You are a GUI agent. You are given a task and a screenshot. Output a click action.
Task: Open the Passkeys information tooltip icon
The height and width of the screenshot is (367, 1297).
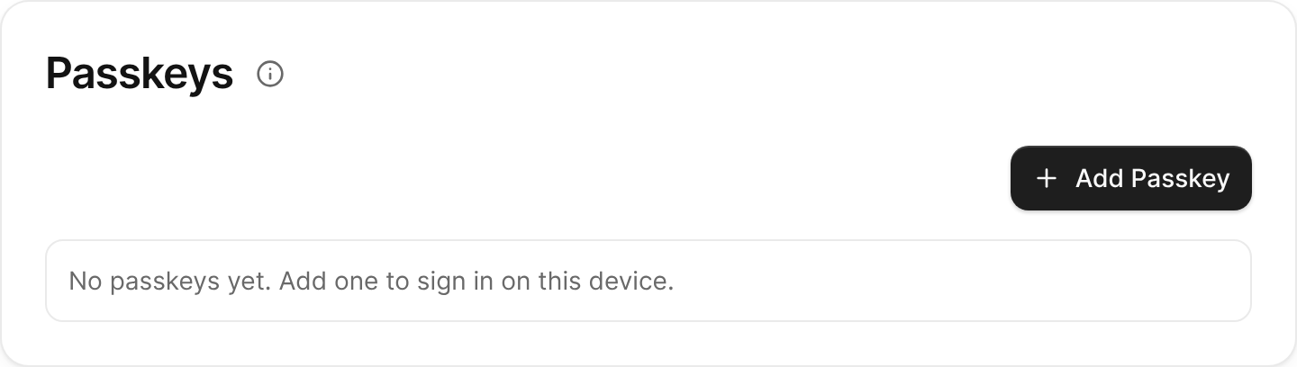coord(270,74)
